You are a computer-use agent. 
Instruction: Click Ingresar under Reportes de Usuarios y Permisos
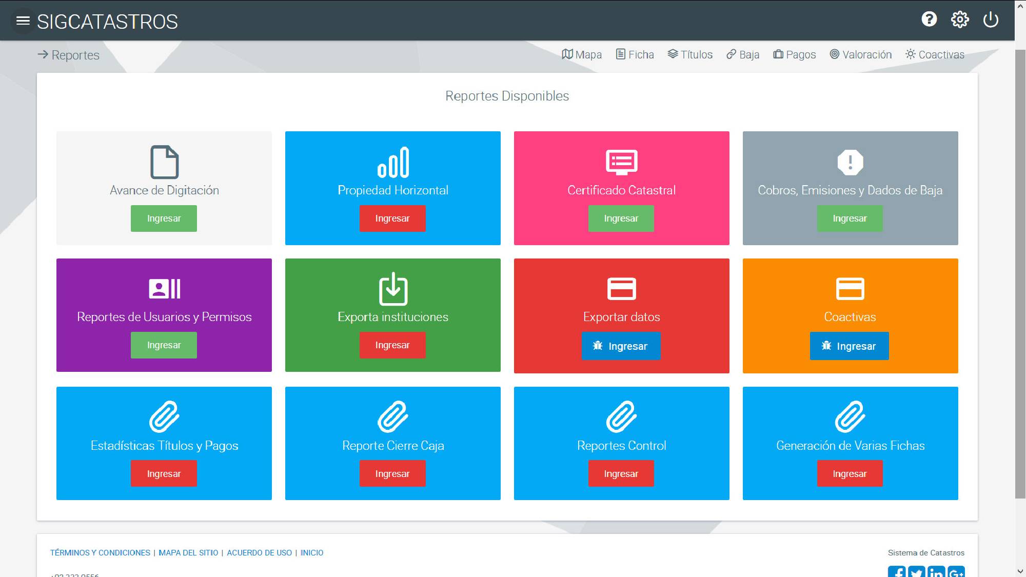164,345
